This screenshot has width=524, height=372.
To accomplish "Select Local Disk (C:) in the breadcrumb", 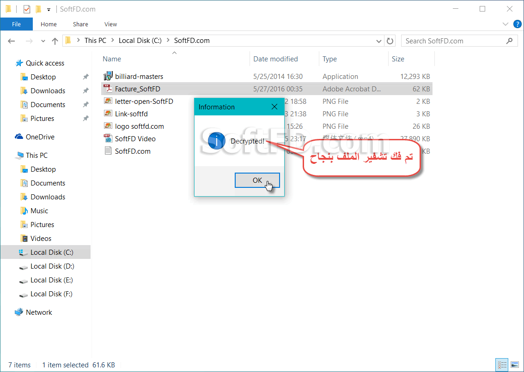I will (x=140, y=41).
